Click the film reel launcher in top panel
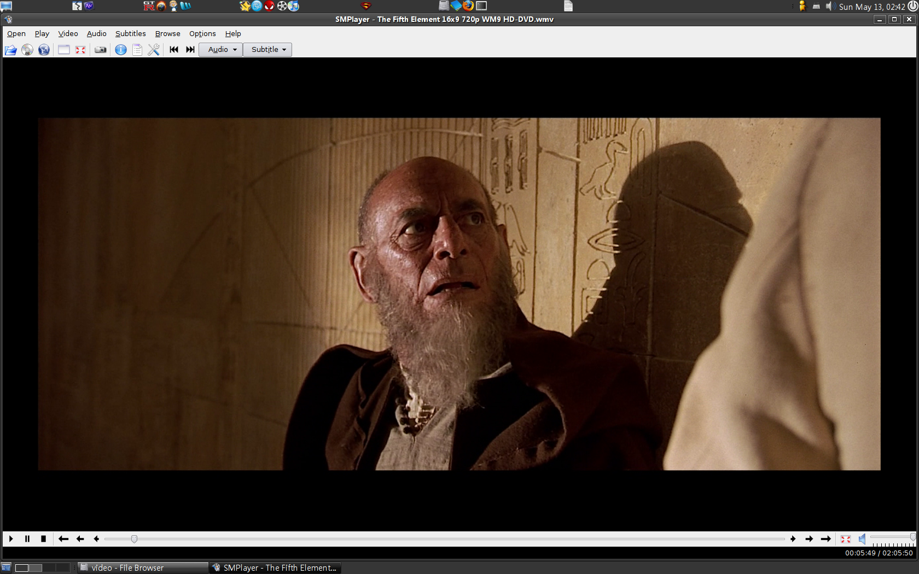The height and width of the screenshot is (574, 919). coord(282,6)
